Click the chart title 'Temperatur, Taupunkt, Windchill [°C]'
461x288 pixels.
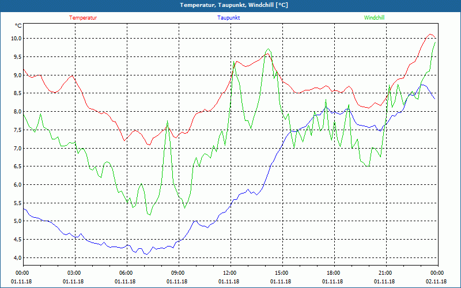234,5
